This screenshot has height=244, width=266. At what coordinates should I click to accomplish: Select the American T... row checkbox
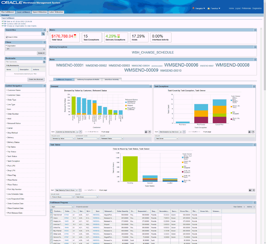(x=51, y=224)
